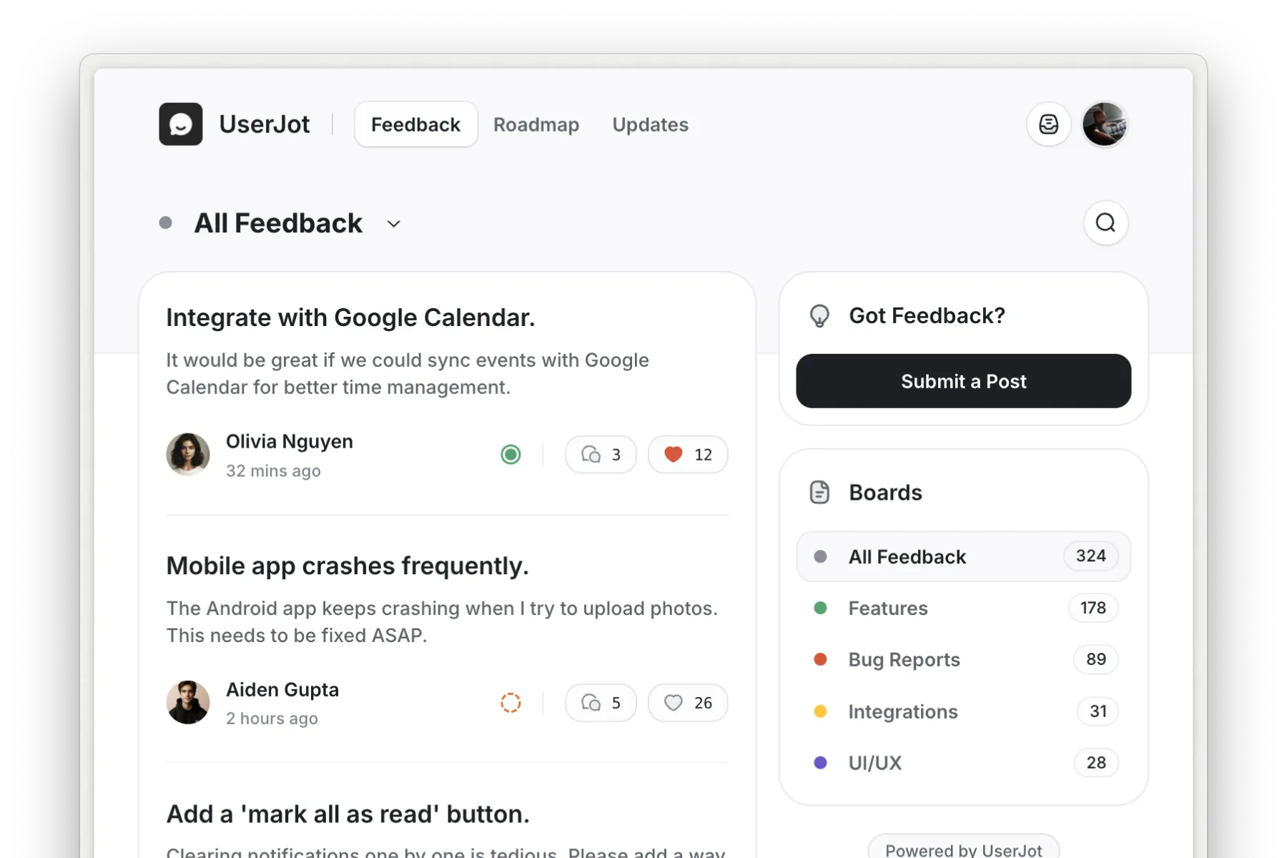Viewport: 1287px width, 858px height.
Task: Open the search magnifier icon
Action: [x=1105, y=223]
